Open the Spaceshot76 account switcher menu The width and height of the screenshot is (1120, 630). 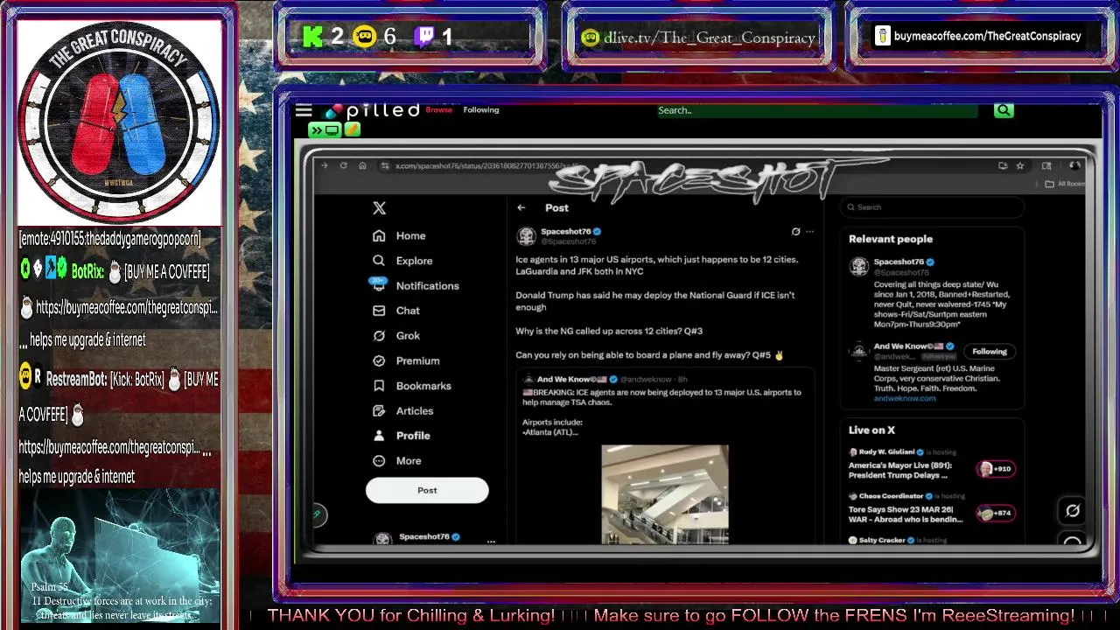pyautogui.click(x=491, y=541)
